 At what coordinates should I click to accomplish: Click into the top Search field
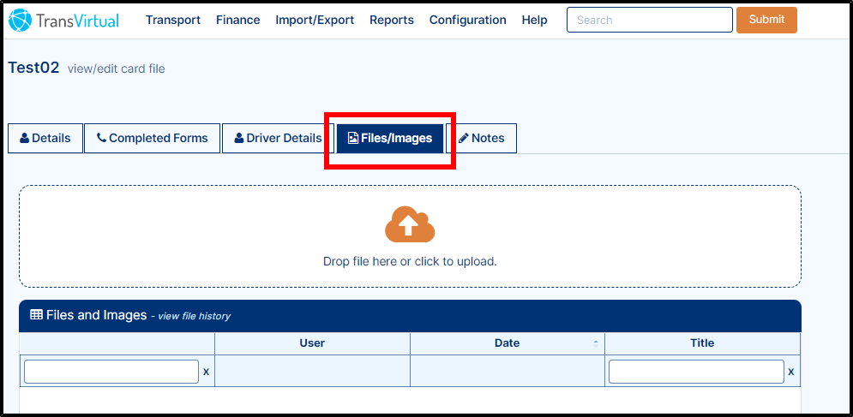pyautogui.click(x=650, y=20)
